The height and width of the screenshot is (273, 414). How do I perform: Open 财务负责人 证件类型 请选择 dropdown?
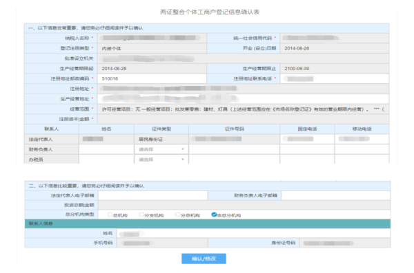161,149
